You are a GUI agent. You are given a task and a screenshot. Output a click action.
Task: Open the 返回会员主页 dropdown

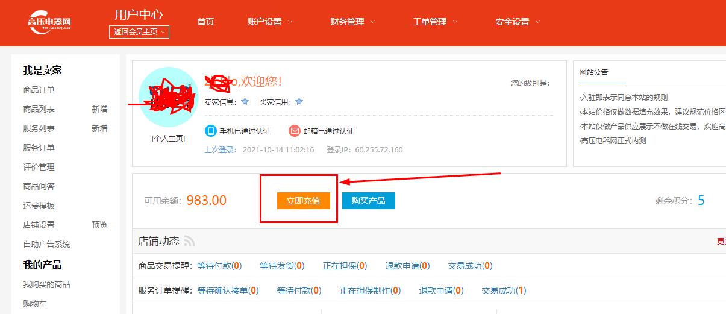pos(139,32)
